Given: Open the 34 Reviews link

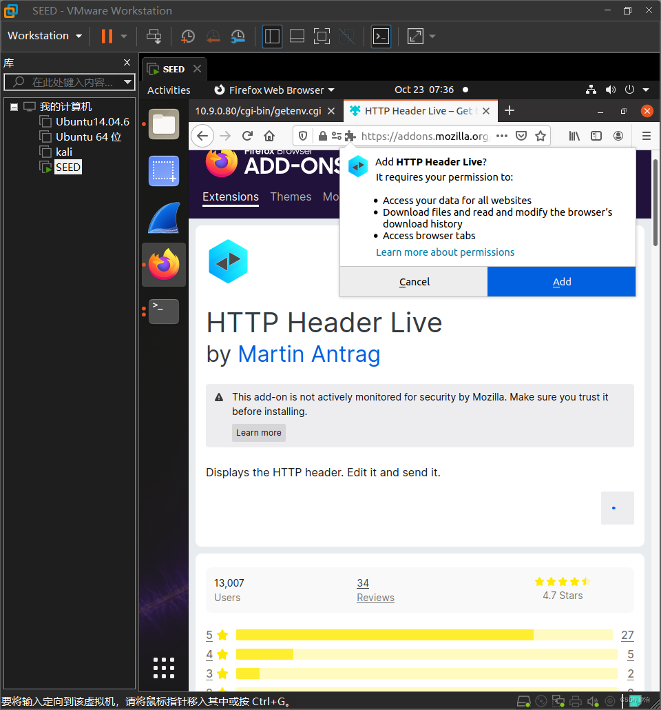Looking at the screenshot, I should coord(375,590).
